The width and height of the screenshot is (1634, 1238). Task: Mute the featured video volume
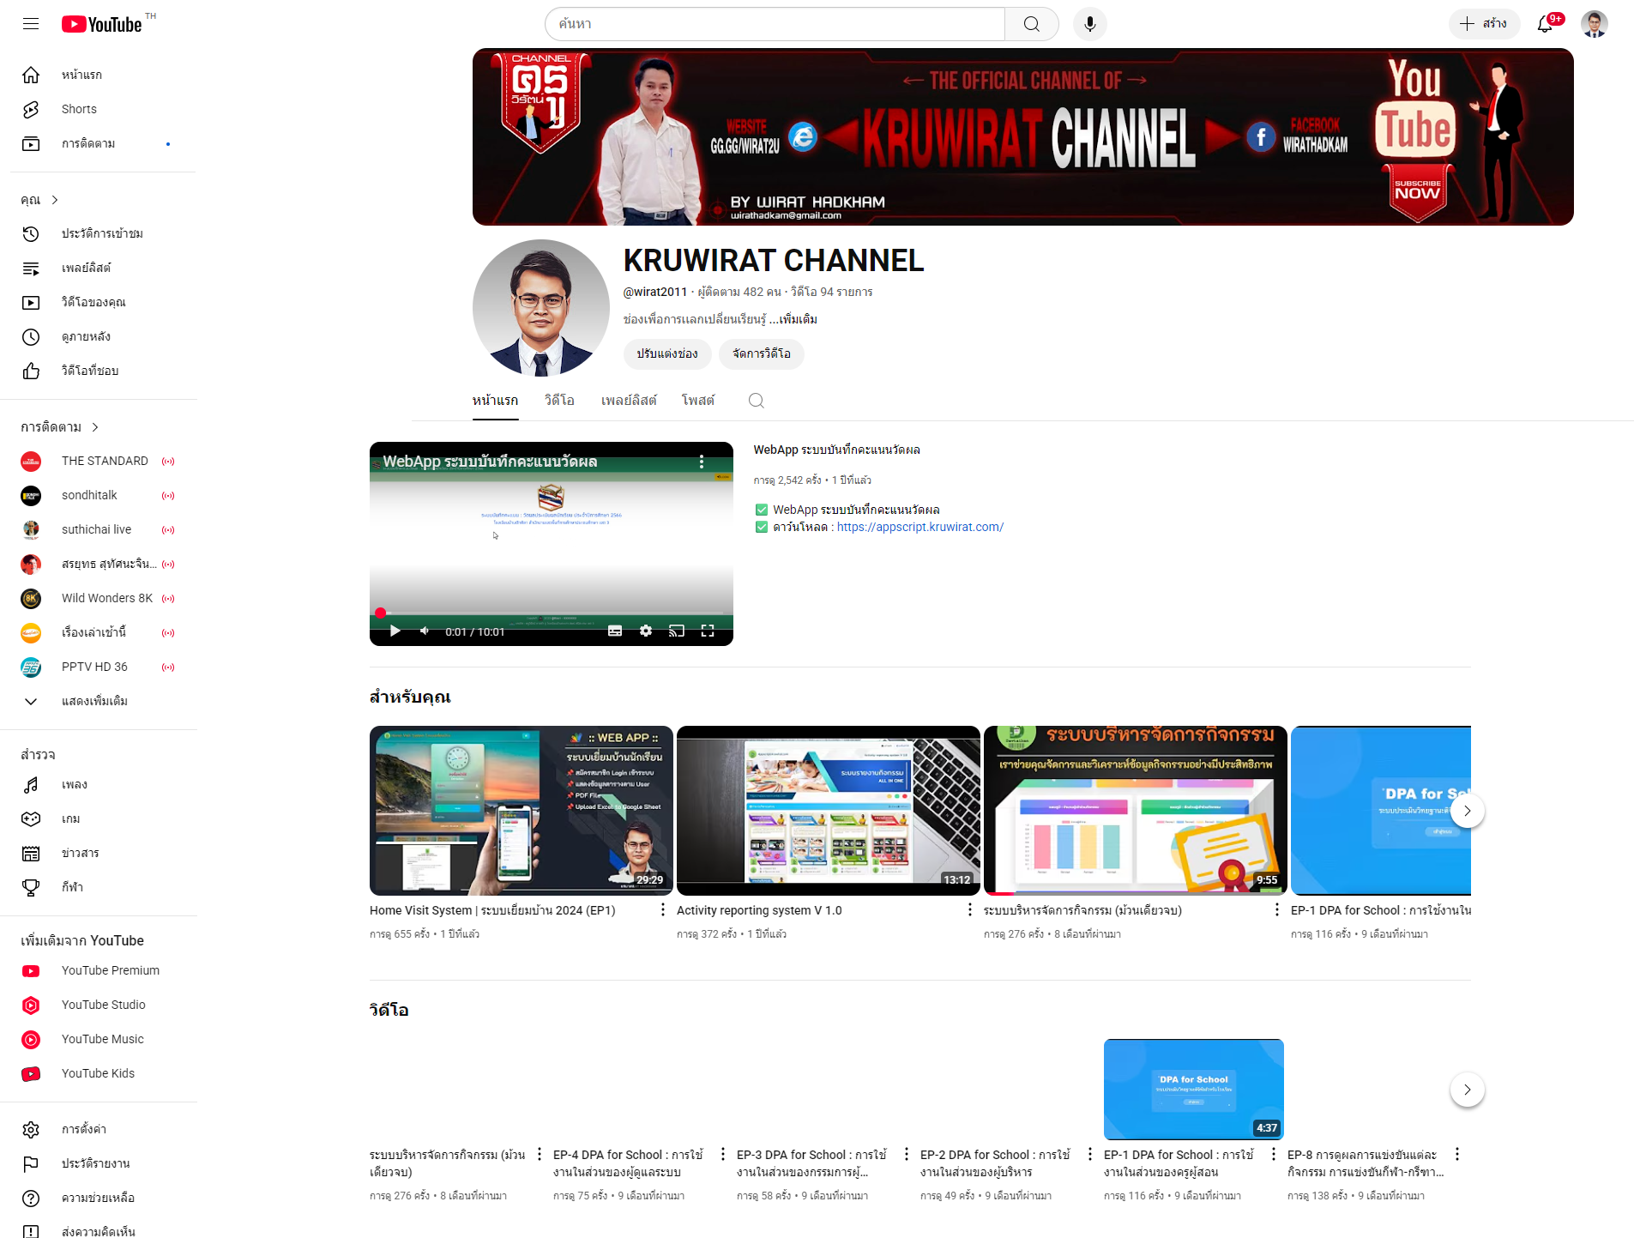point(425,631)
